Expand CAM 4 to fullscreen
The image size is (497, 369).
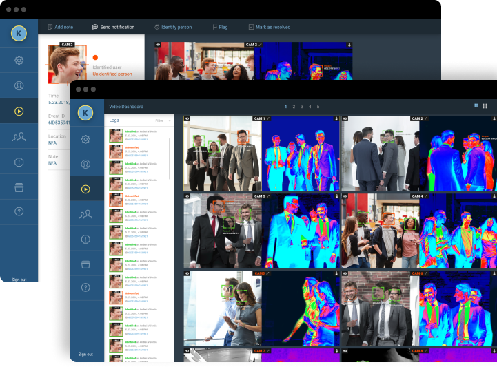(426, 196)
